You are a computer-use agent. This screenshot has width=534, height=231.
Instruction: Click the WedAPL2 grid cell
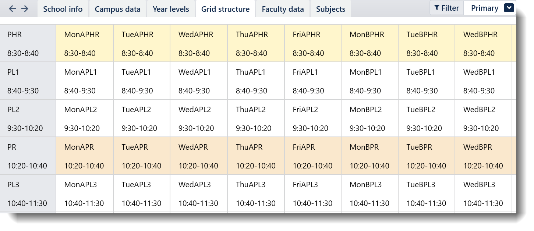(x=199, y=118)
